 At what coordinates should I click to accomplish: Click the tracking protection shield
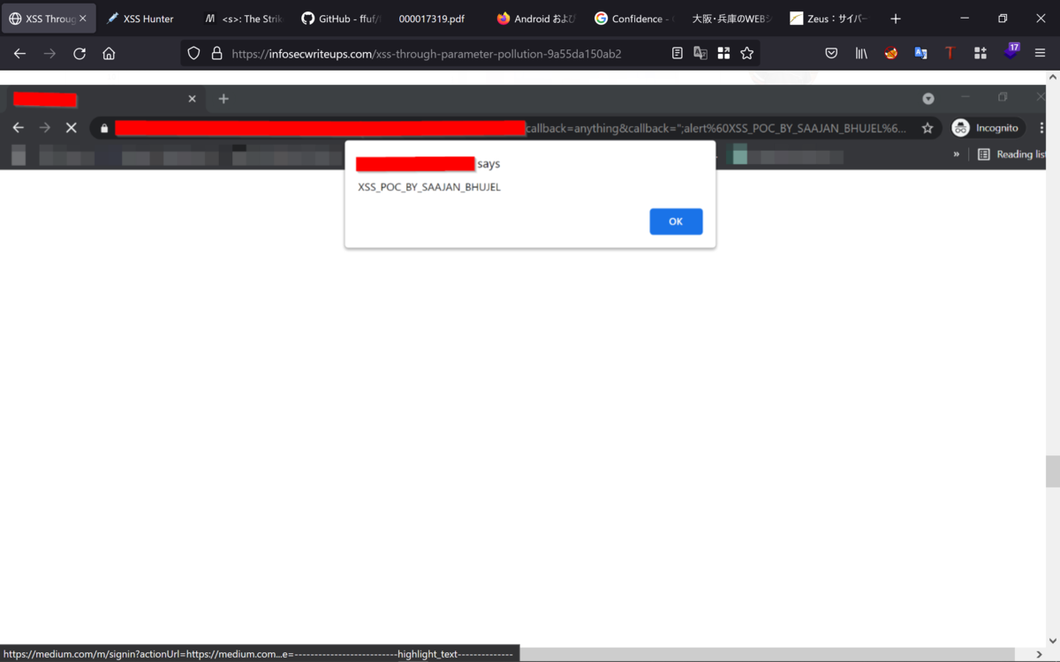(193, 53)
